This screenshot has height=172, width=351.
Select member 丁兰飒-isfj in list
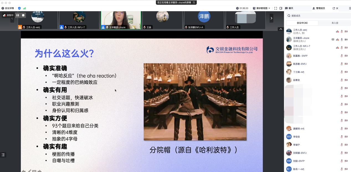click(x=317, y=72)
